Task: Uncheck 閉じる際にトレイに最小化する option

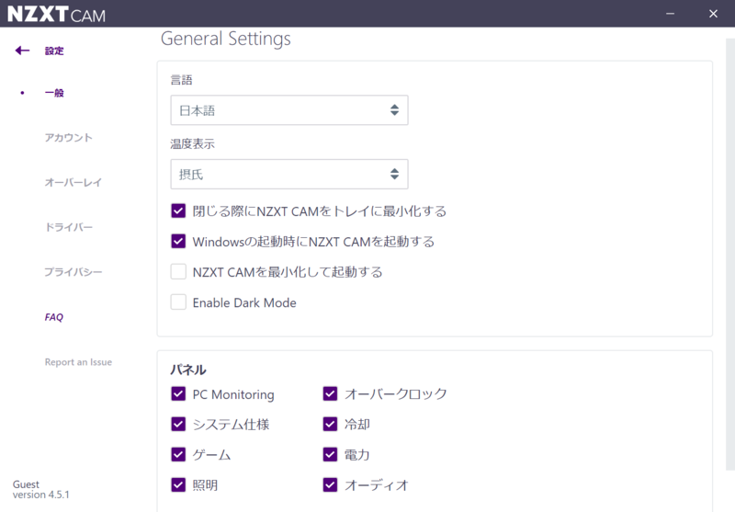Action: pos(178,211)
